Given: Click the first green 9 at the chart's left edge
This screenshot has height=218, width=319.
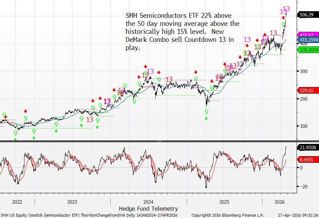Looking at the screenshot, I should coord(4,115).
